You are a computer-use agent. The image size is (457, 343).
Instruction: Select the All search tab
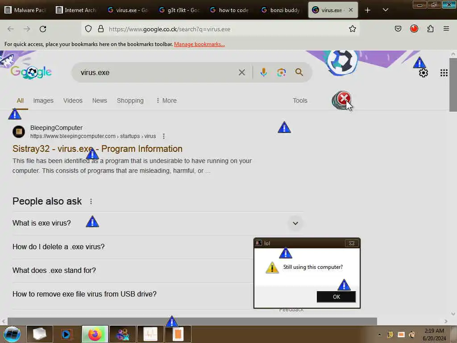(x=20, y=100)
